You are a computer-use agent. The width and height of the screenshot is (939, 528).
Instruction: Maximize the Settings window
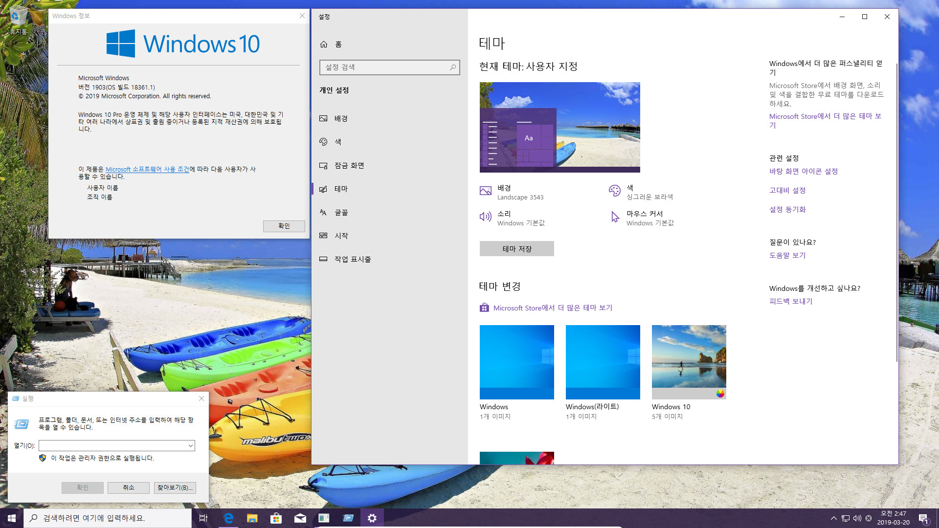tap(865, 17)
